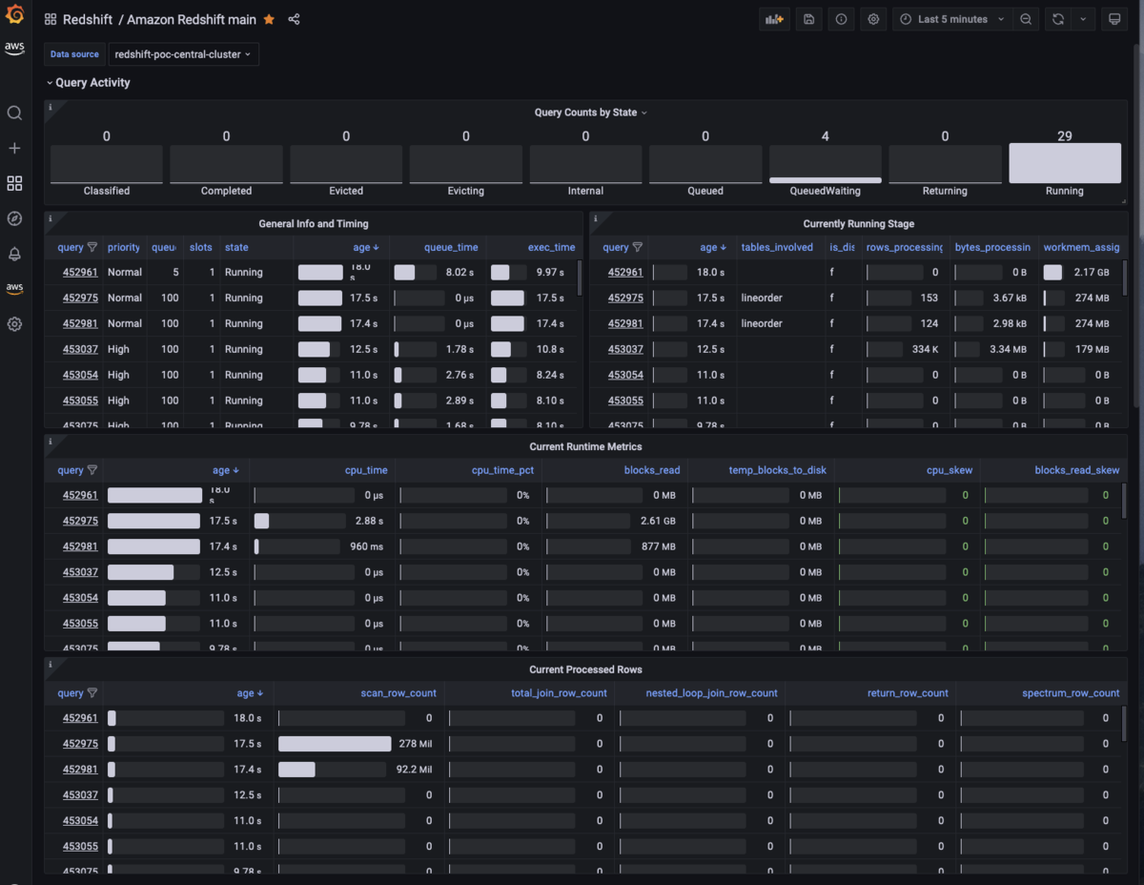1144x885 pixels.
Task: Open the Explore compass icon
Action: point(14,218)
